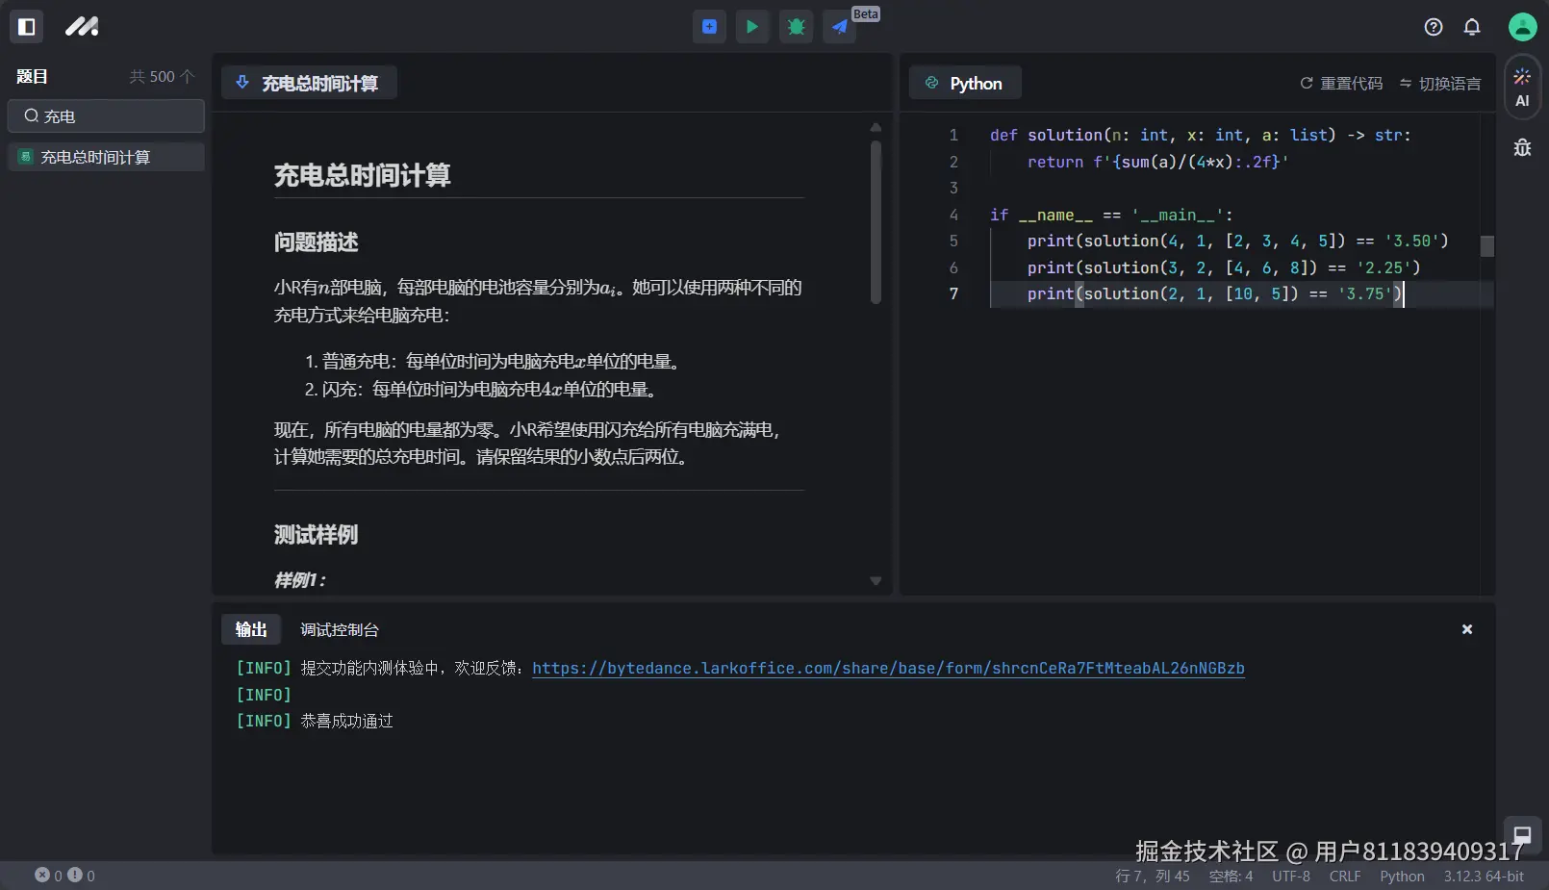The height and width of the screenshot is (890, 1549).
Task: Click line number 1 in the editor
Action: pyautogui.click(x=953, y=135)
